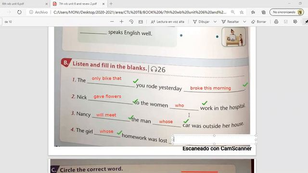This screenshot has width=308, height=173.
Task: Save the PDF document
Action: [x=286, y=22]
